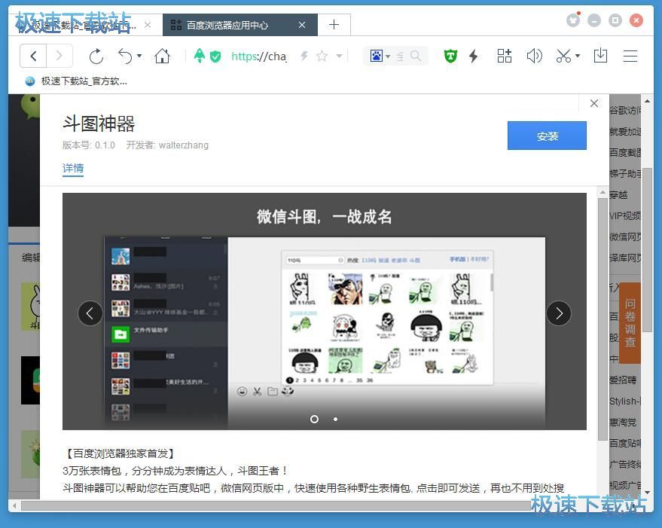Expand the screenshot tool dropdown arrow

(x=578, y=56)
